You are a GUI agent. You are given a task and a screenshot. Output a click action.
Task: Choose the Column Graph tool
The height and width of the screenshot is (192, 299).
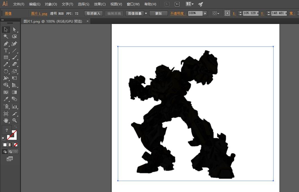coord(14,106)
